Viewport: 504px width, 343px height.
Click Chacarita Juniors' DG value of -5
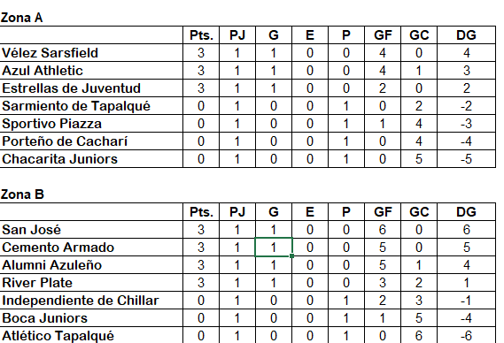point(467,159)
